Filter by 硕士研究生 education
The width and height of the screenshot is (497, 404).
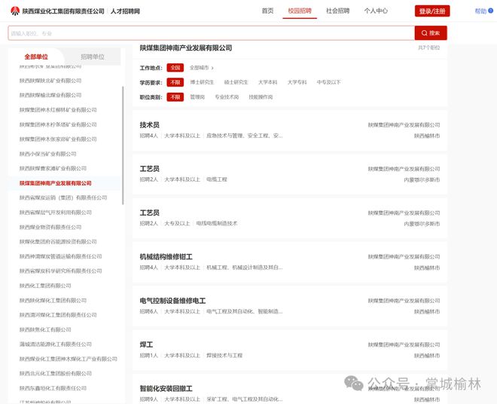[x=236, y=82]
